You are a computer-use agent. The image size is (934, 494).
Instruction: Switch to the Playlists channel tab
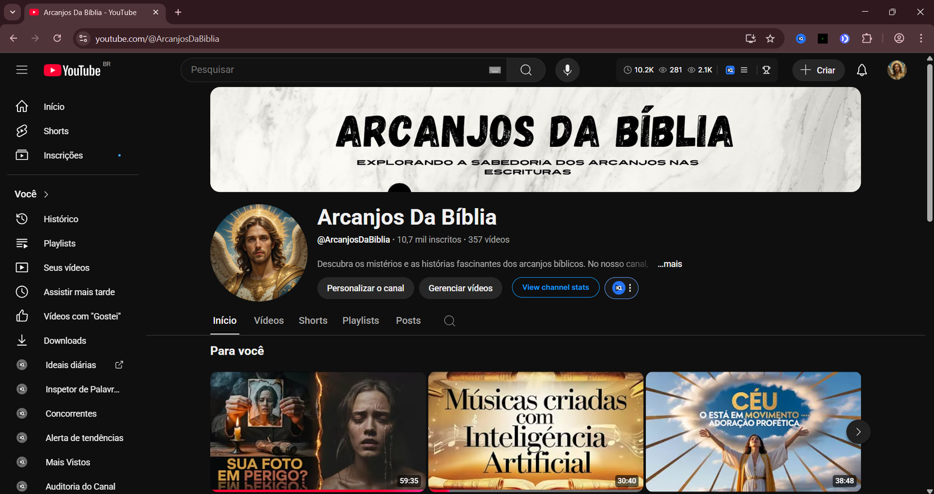(361, 321)
